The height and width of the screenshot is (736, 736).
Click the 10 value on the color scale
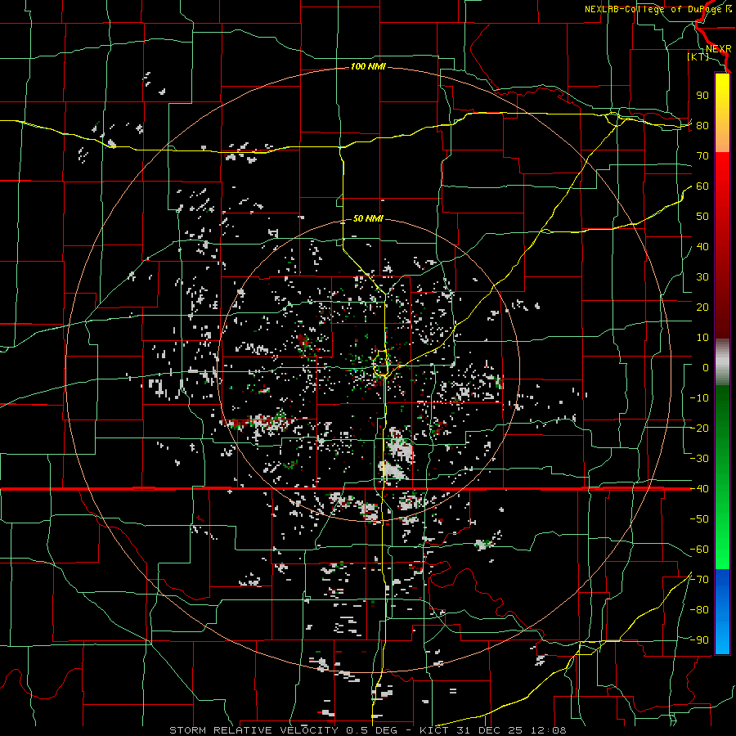[x=702, y=338]
